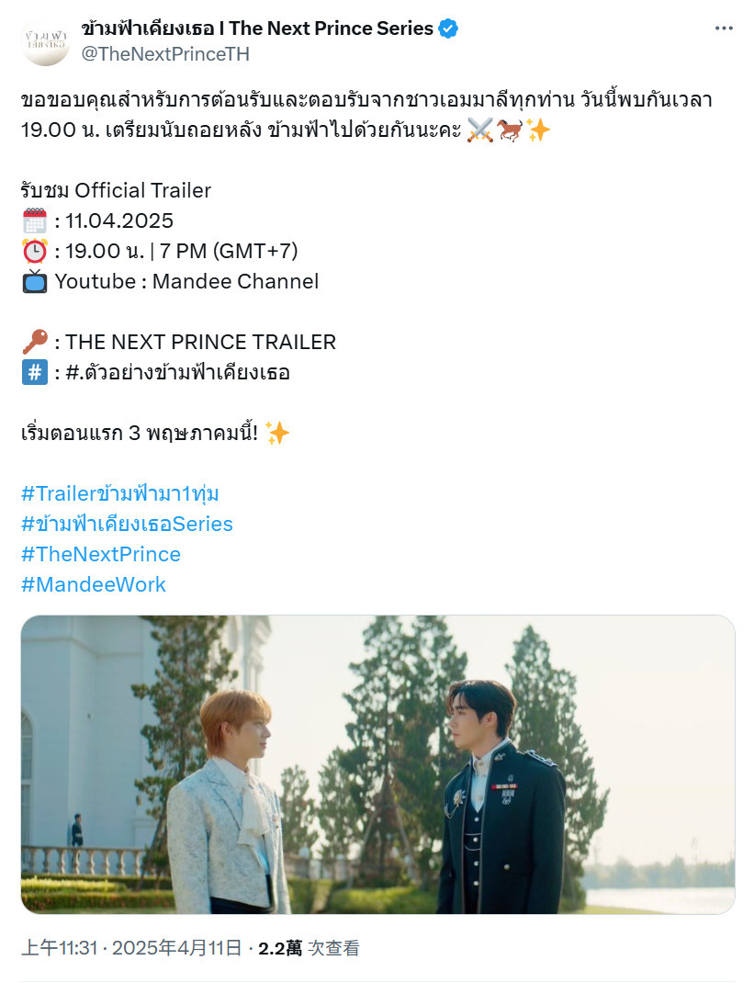Click the crossed swords emoji
The height and width of the screenshot is (983, 754).
480,130
